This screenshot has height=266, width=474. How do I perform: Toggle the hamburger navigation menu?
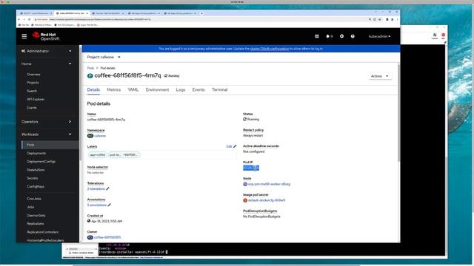[24, 36]
